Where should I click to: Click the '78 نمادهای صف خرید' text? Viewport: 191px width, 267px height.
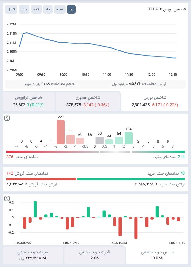166,173
